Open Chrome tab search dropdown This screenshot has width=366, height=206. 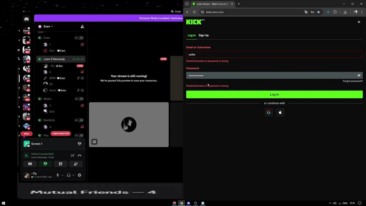[x=187, y=4]
